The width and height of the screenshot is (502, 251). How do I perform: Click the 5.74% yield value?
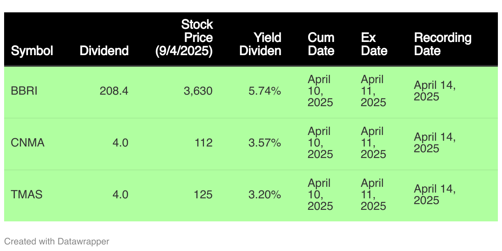click(265, 91)
